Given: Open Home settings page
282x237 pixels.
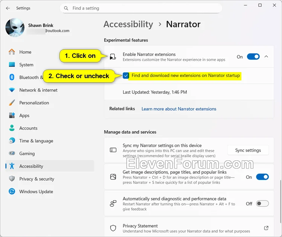Looking at the screenshot, I should point(50,52).
